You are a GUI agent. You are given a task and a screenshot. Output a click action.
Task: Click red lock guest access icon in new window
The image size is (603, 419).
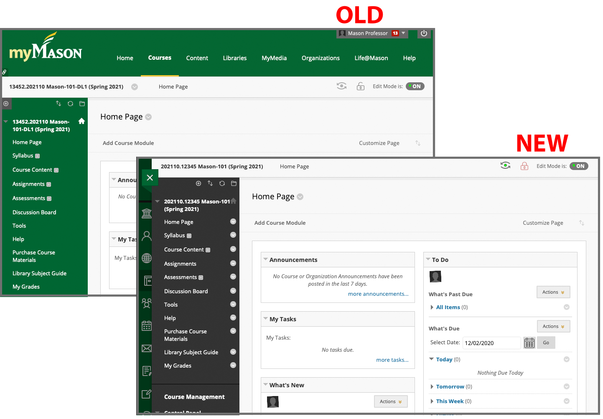click(x=524, y=166)
